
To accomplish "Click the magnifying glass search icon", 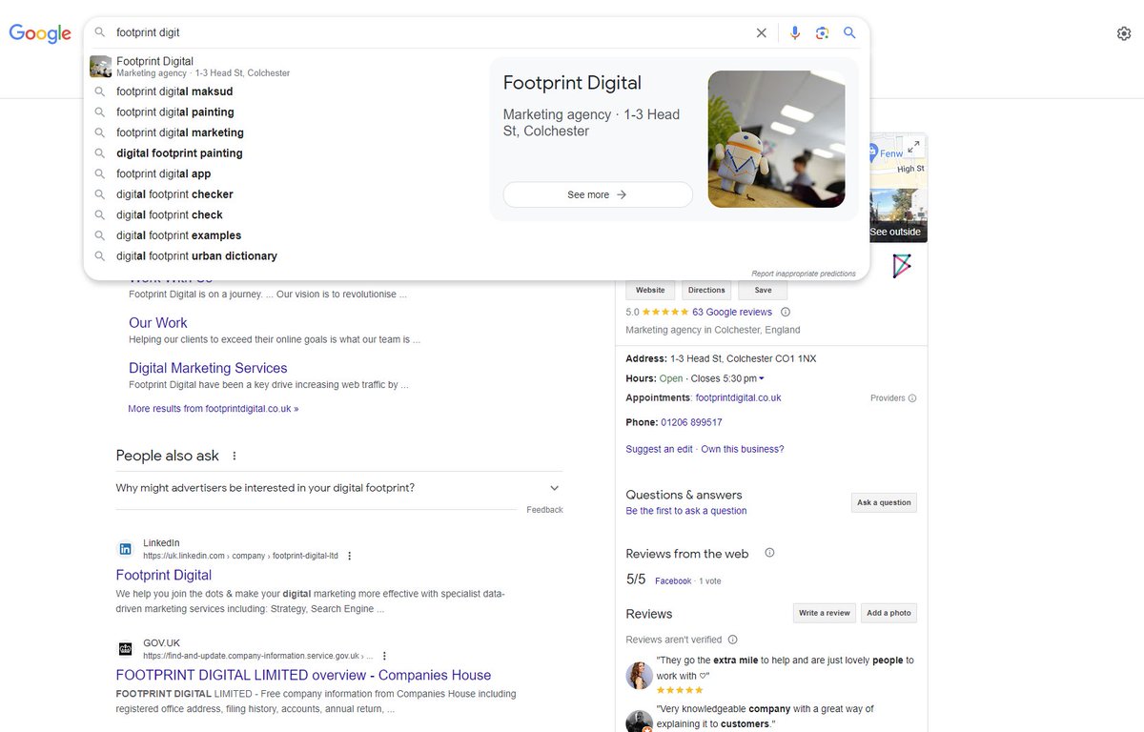I will (x=849, y=32).
